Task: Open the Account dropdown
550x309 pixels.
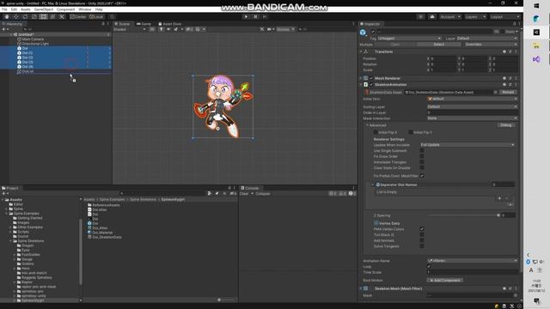Action: click(x=450, y=17)
